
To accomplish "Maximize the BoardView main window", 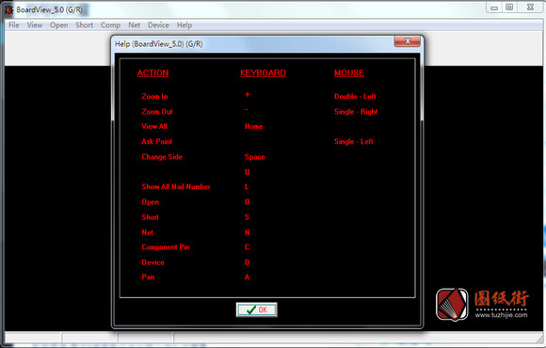I will (509, 8).
